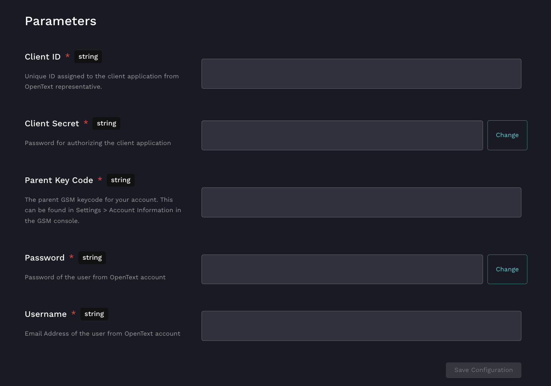Click the string tag beside Username

pos(94,314)
